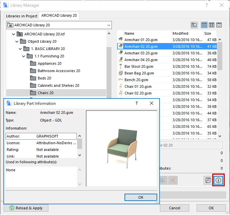Select the Rating: Not available row

pos(41,150)
